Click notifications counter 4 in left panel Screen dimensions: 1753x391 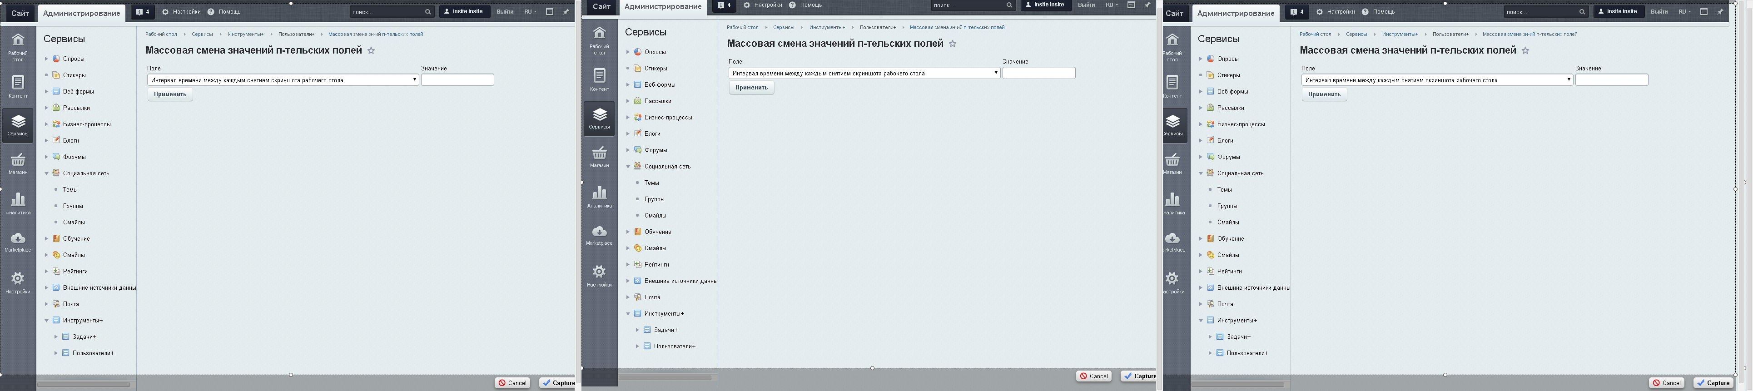click(x=143, y=12)
